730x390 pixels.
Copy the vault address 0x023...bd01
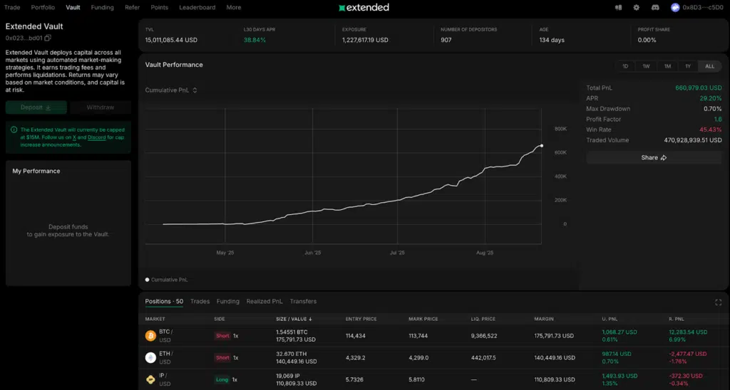[48, 38]
